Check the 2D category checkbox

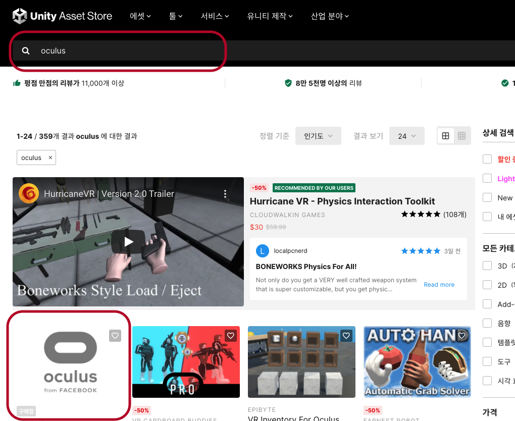[x=487, y=285]
